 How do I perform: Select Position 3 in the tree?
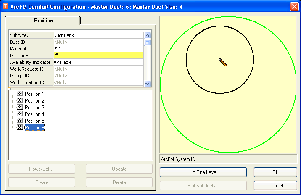coord(34,108)
